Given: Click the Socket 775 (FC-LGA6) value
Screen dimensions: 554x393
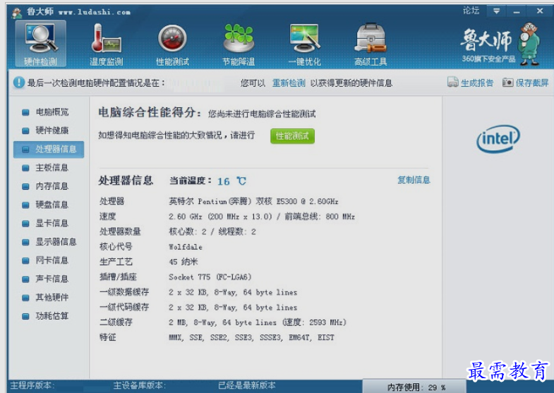Looking at the screenshot, I should point(210,277).
